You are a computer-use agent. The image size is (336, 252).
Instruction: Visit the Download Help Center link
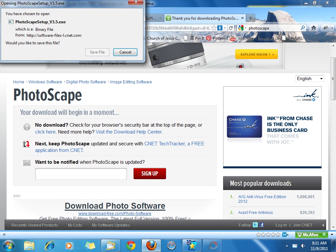click(129, 132)
